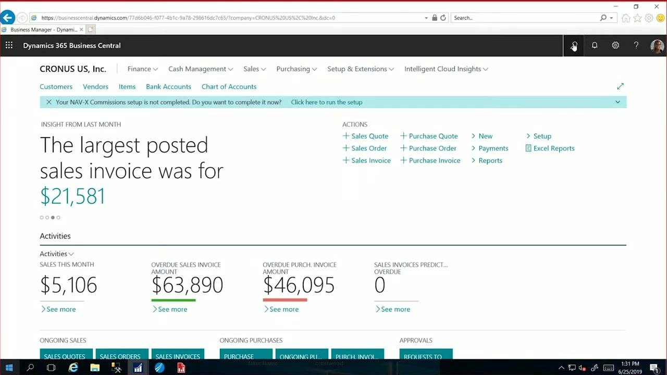Create a new Sales Order

365,148
